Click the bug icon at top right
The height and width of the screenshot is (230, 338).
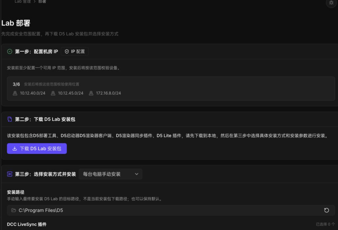tap(331, 3)
